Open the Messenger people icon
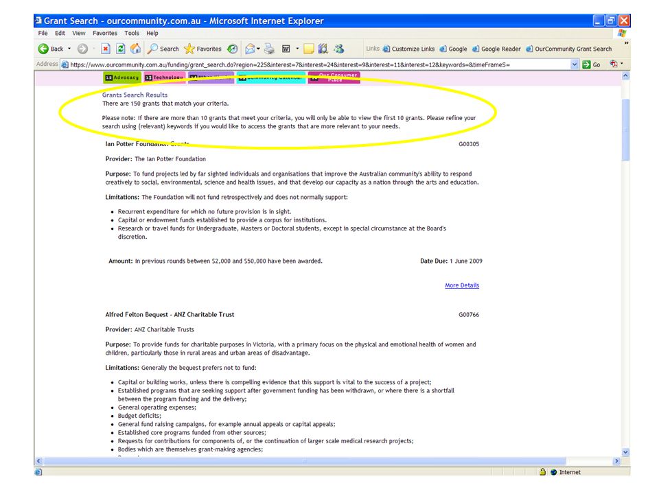 click(x=338, y=49)
